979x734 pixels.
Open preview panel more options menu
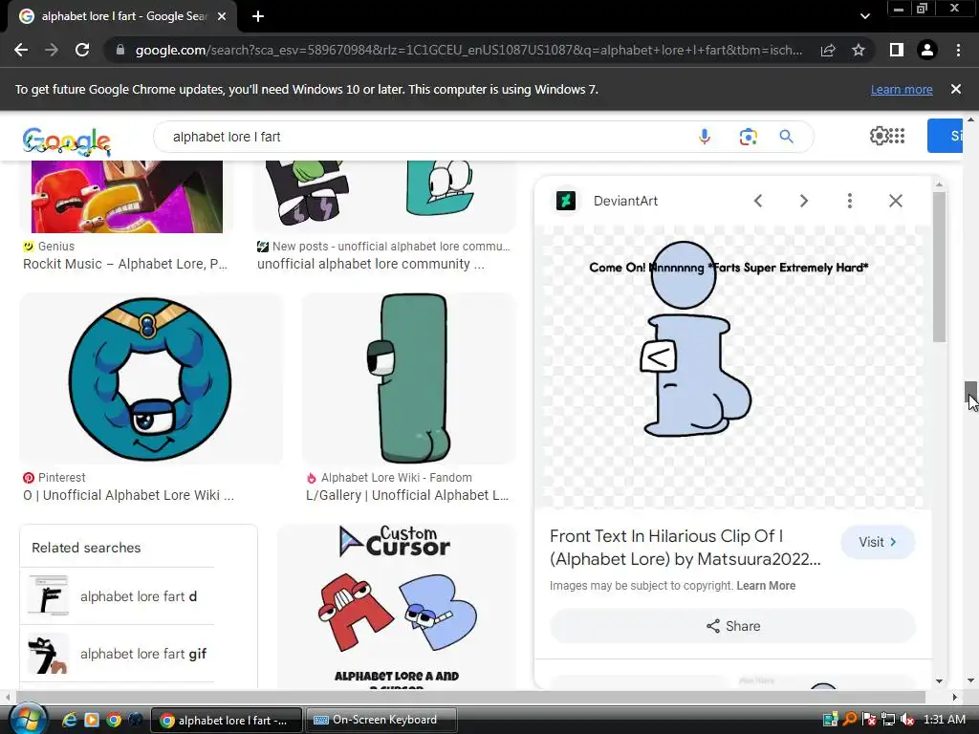[x=849, y=201]
